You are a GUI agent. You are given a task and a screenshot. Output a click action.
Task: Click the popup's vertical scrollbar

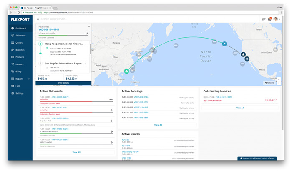(91, 49)
